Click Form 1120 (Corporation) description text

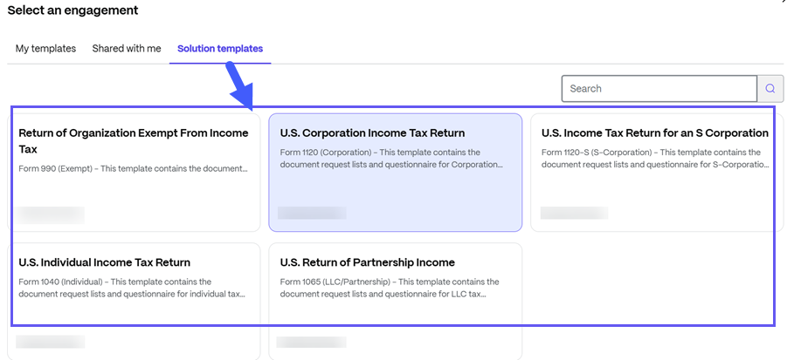click(391, 159)
